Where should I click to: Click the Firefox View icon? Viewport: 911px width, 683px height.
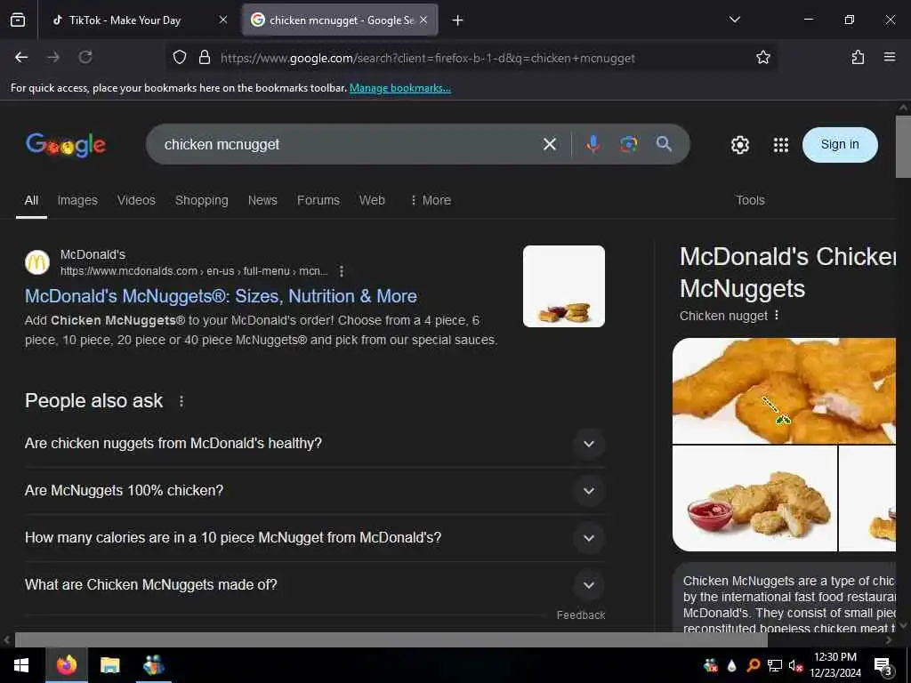[18, 20]
